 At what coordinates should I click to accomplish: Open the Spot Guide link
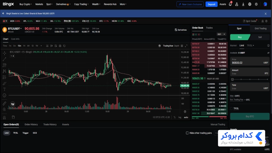250,21
